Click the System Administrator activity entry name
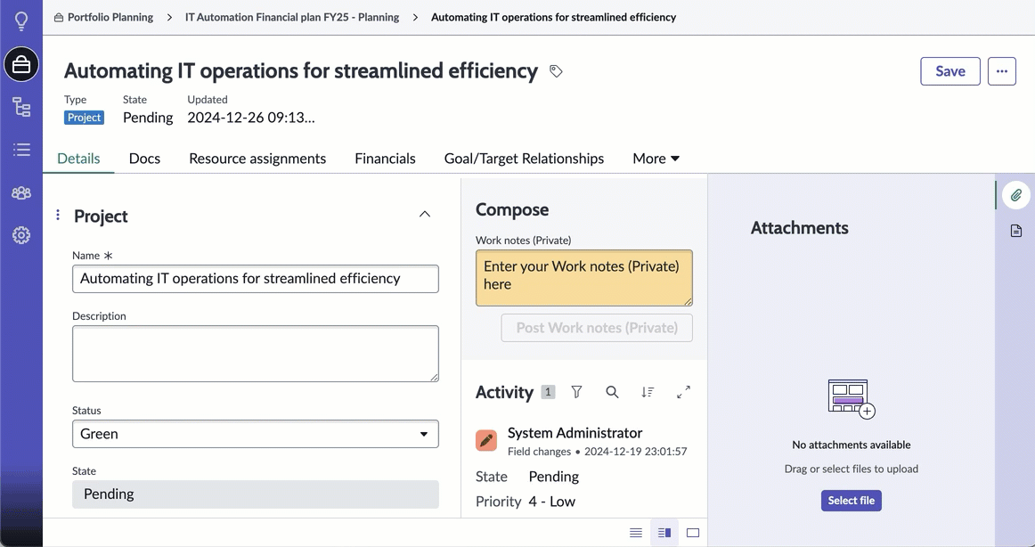 click(575, 433)
